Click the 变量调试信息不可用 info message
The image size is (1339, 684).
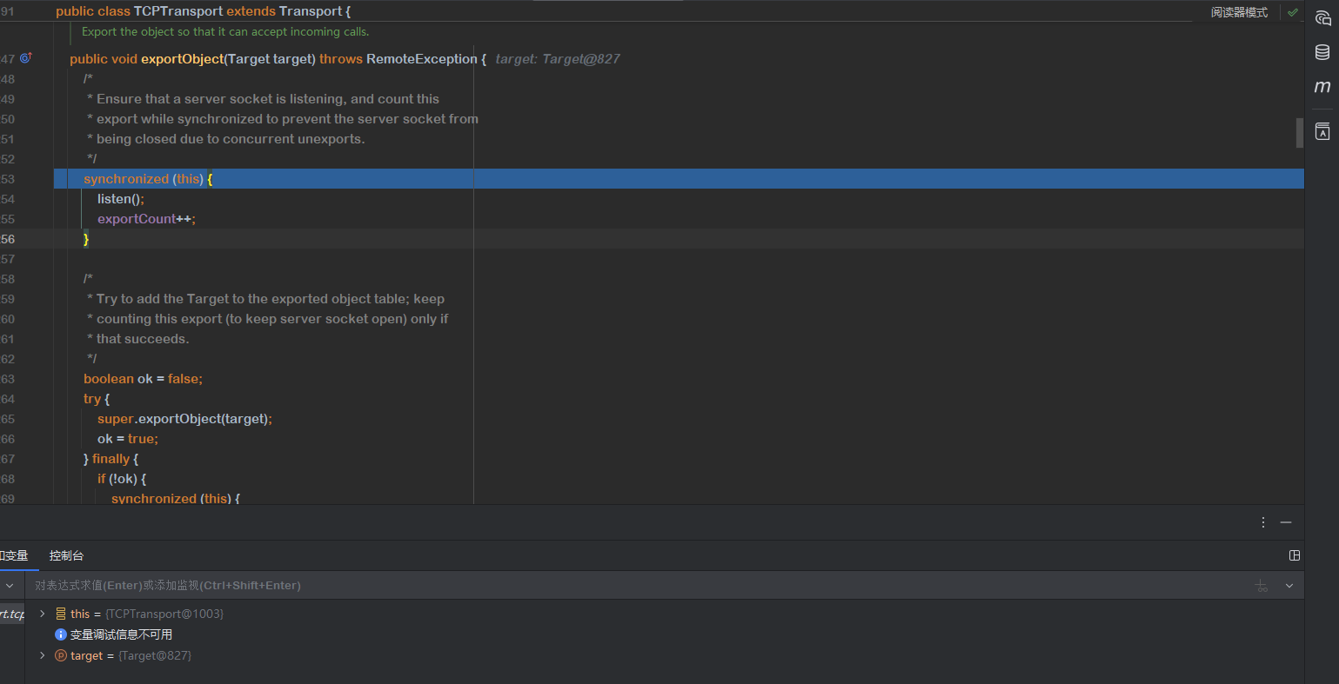121,634
